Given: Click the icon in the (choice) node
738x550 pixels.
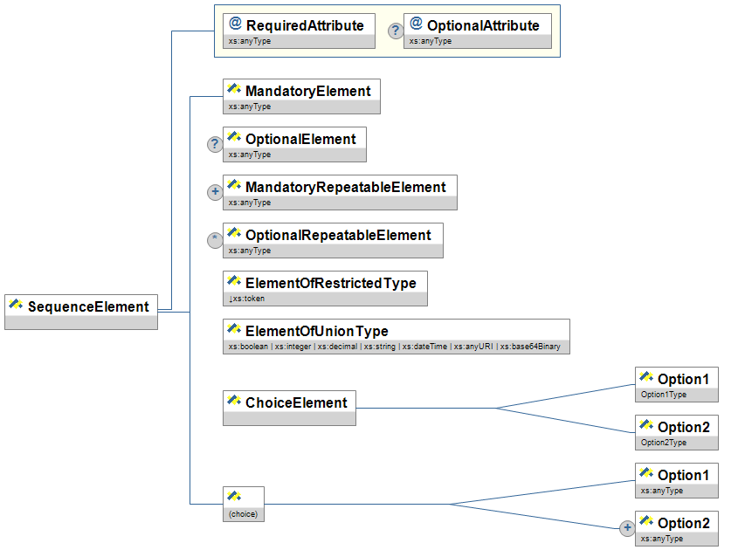Looking at the screenshot, I should coord(234,497).
